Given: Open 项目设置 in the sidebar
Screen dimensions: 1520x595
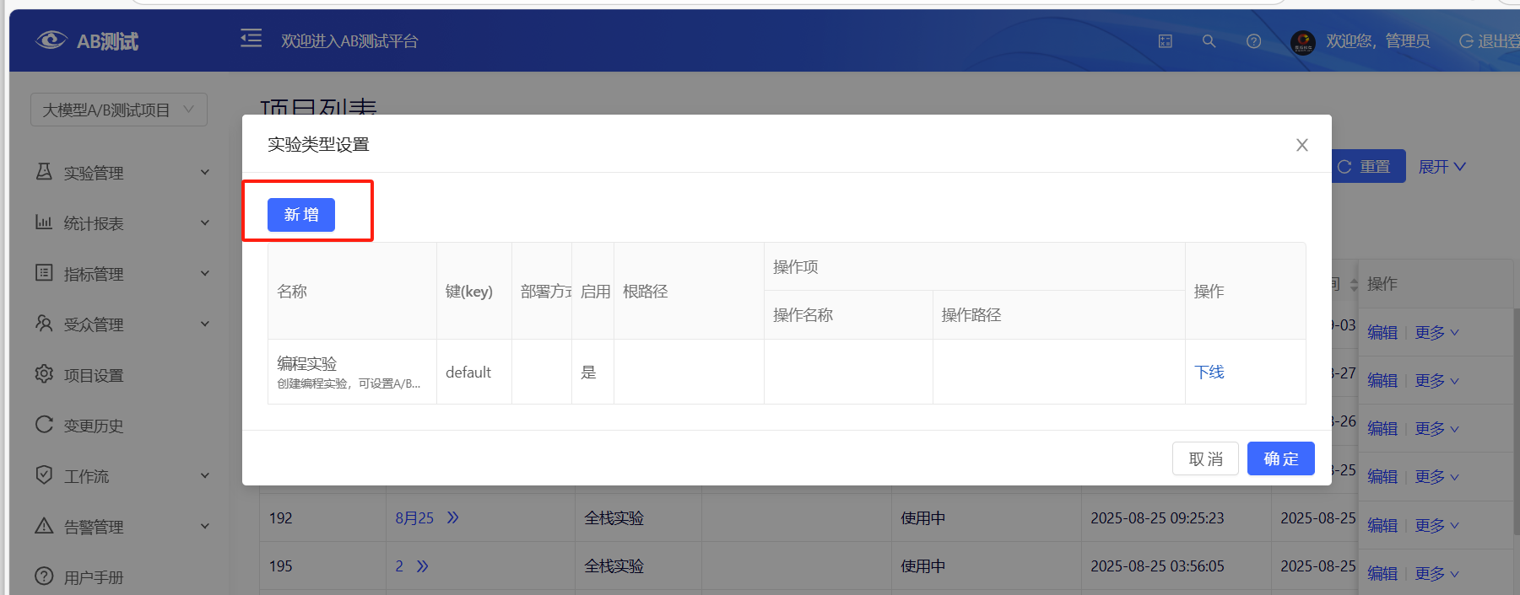Looking at the screenshot, I should coord(94,375).
